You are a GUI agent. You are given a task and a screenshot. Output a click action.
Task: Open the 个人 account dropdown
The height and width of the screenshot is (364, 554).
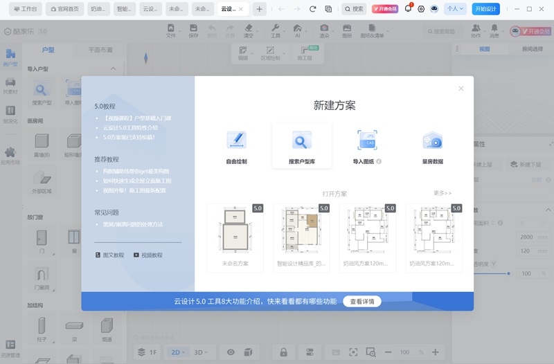click(x=455, y=9)
